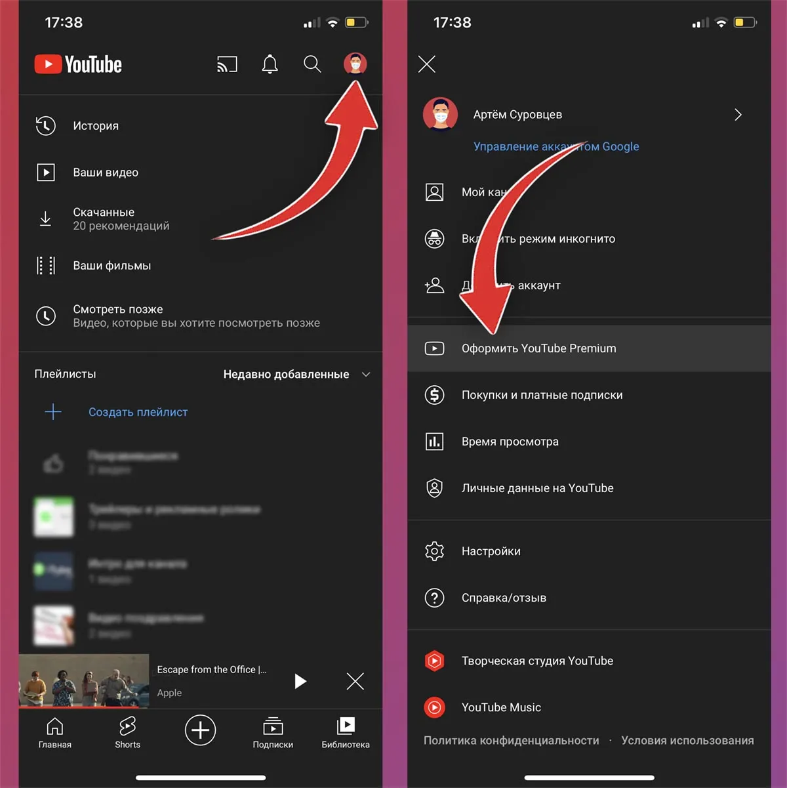Screen dimensions: 787x788
Task: Open YouTube search magnifier icon
Action: 312,64
